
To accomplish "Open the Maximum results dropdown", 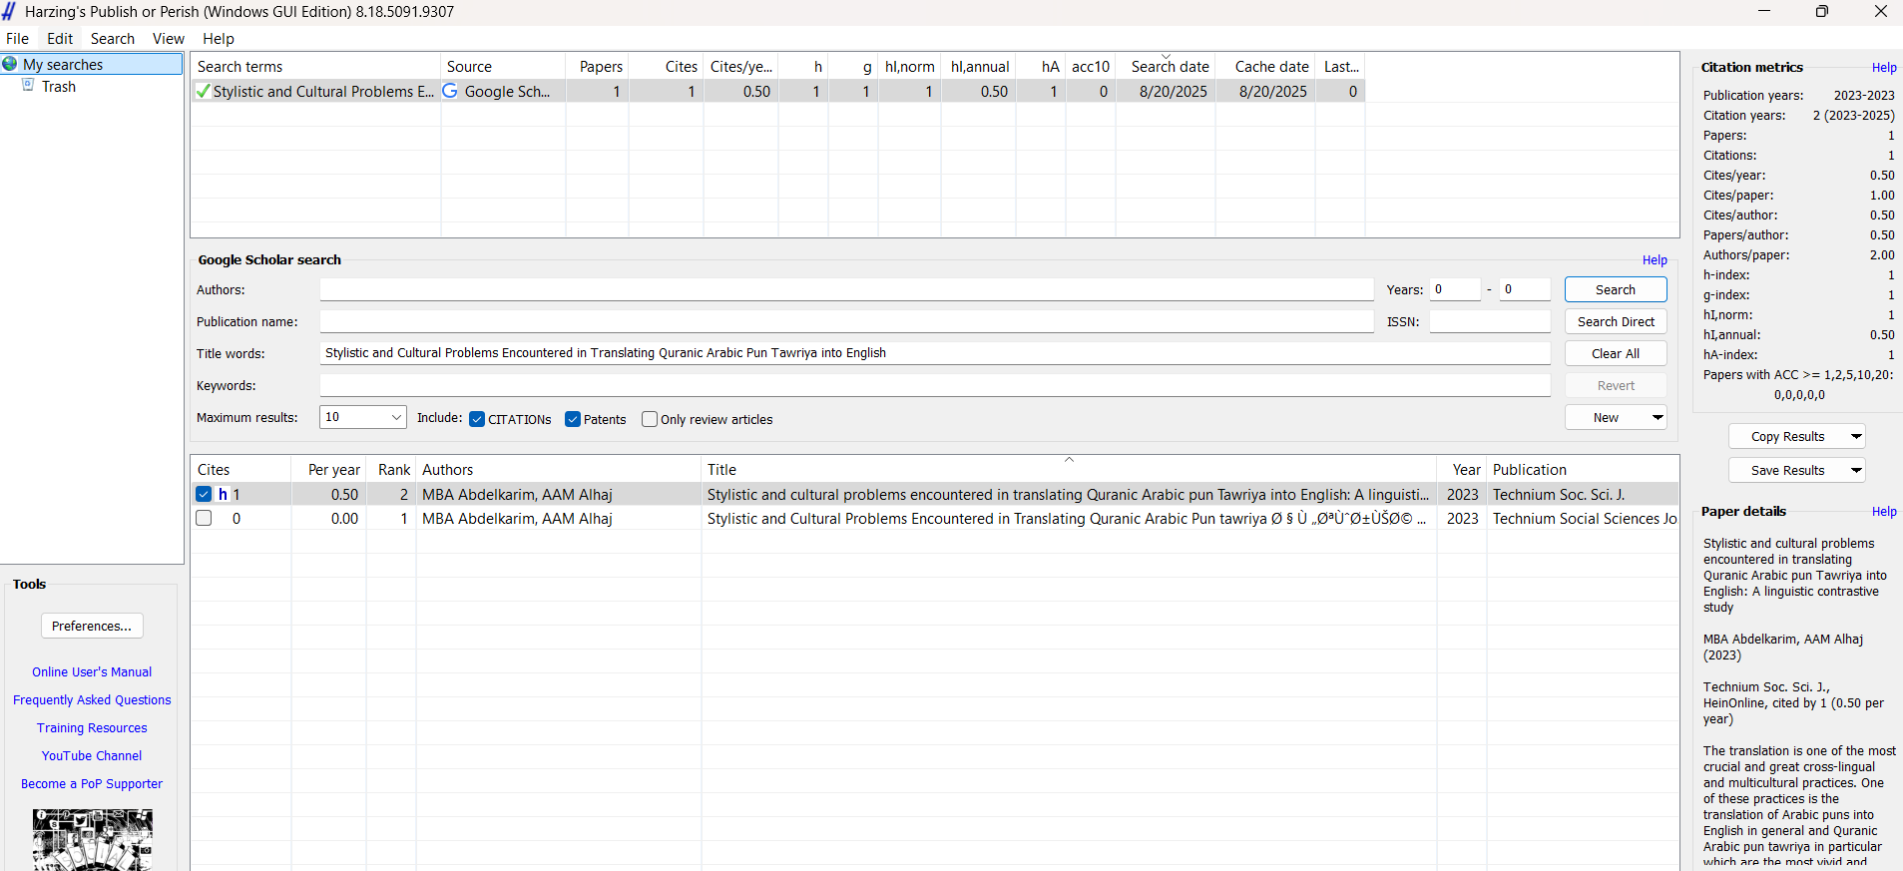I will point(395,417).
